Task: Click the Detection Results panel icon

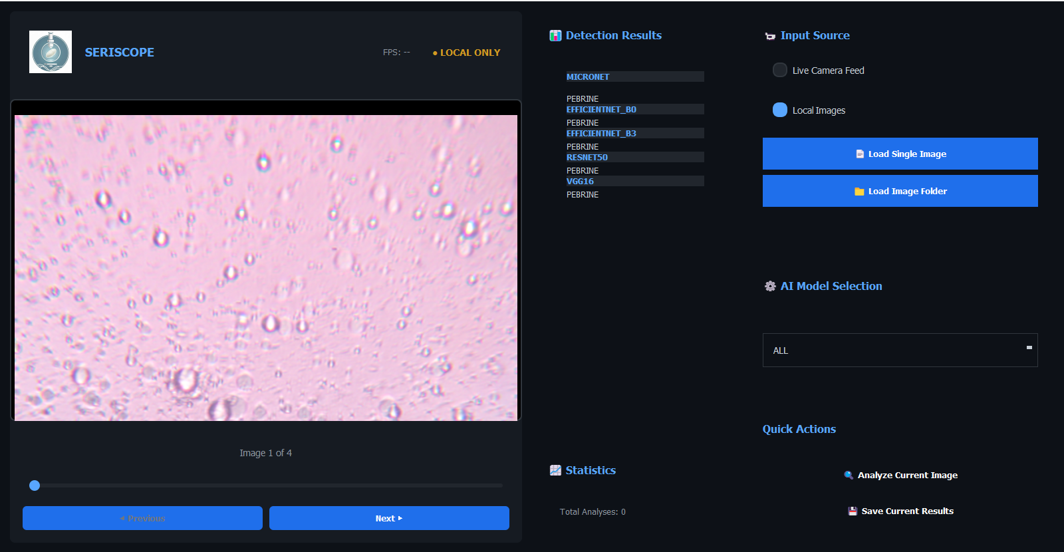Action: [555, 36]
